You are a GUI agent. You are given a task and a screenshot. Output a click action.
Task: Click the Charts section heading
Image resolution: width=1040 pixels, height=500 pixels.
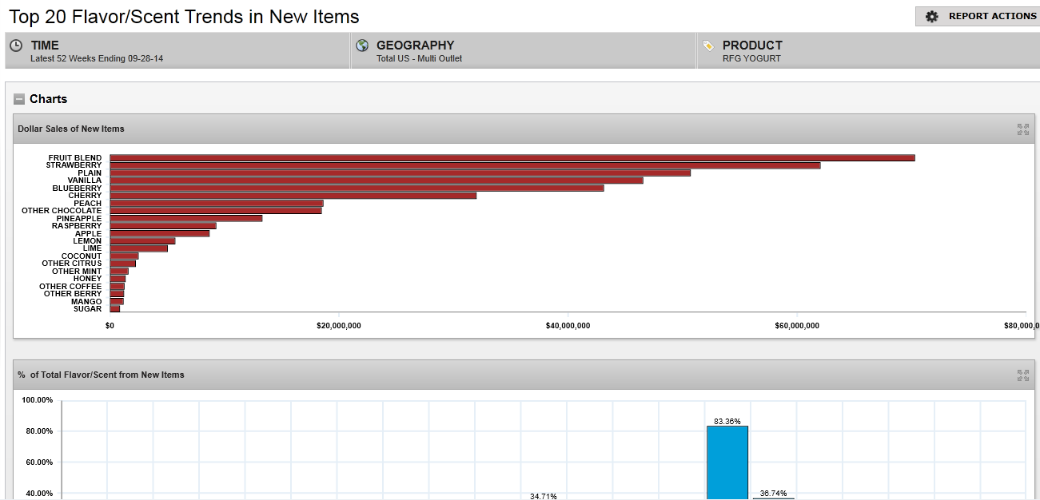pyautogui.click(x=48, y=99)
